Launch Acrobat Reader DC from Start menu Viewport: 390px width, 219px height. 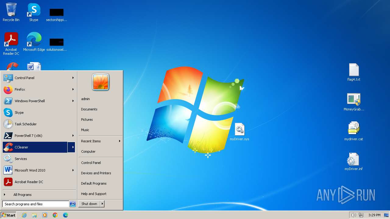click(39, 182)
